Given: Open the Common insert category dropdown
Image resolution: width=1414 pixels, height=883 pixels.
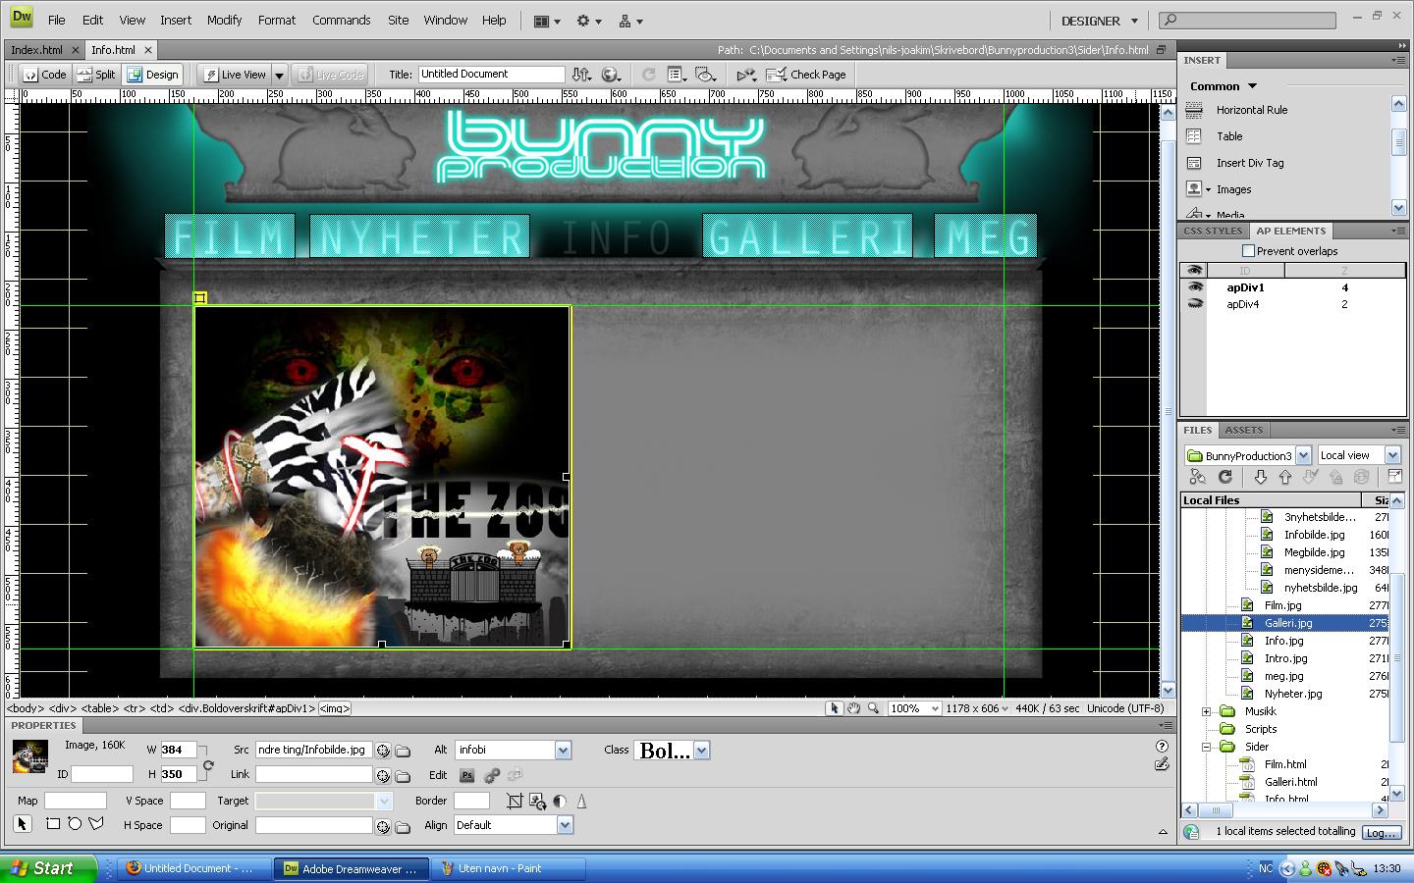Looking at the screenshot, I should pyautogui.click(x=1224, y=86).
